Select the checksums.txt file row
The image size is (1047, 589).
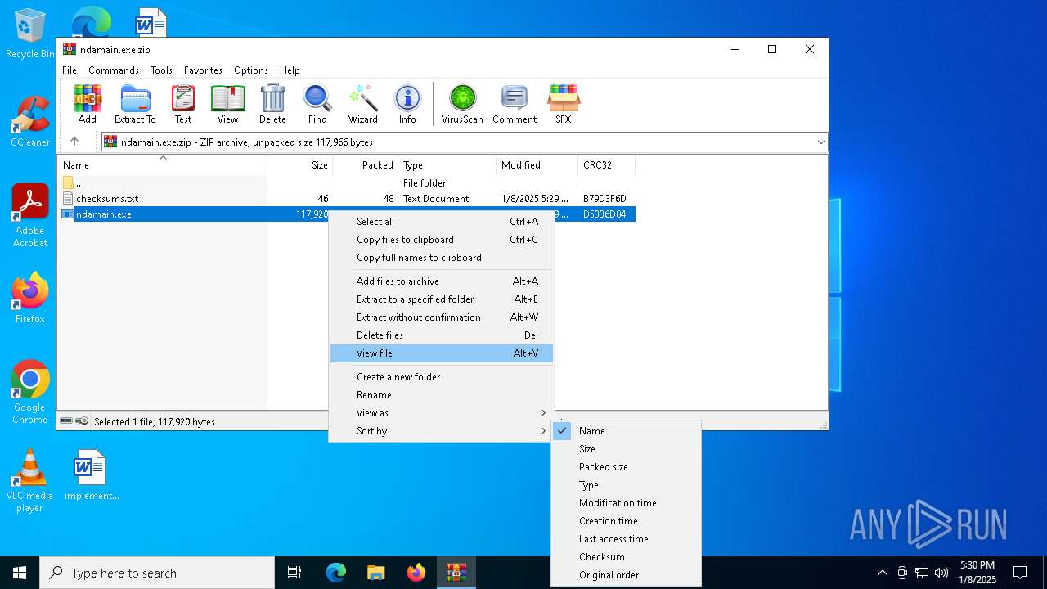348,199
